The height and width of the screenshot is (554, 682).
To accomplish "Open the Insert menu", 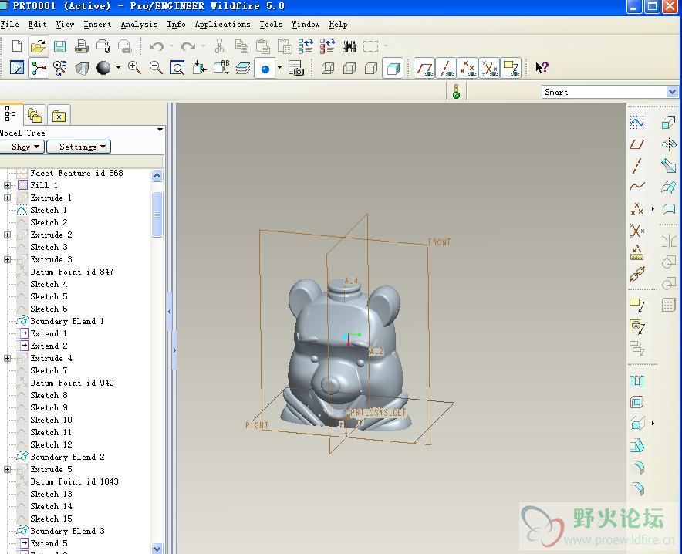I will (97, 25).
